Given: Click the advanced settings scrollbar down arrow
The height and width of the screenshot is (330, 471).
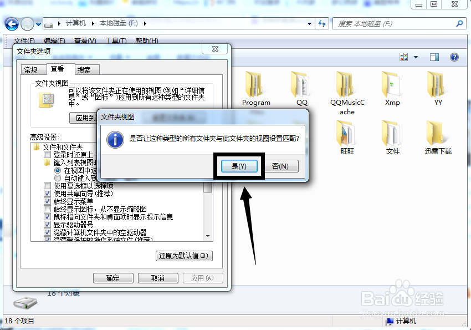Looking at the screenshot, I should pos(208,236).
